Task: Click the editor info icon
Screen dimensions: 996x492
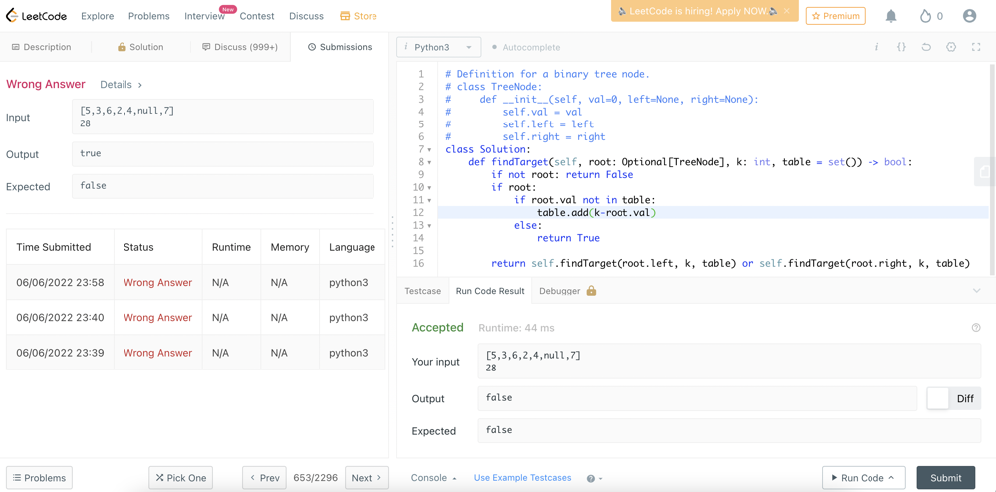Action: [x=876, y=47]
